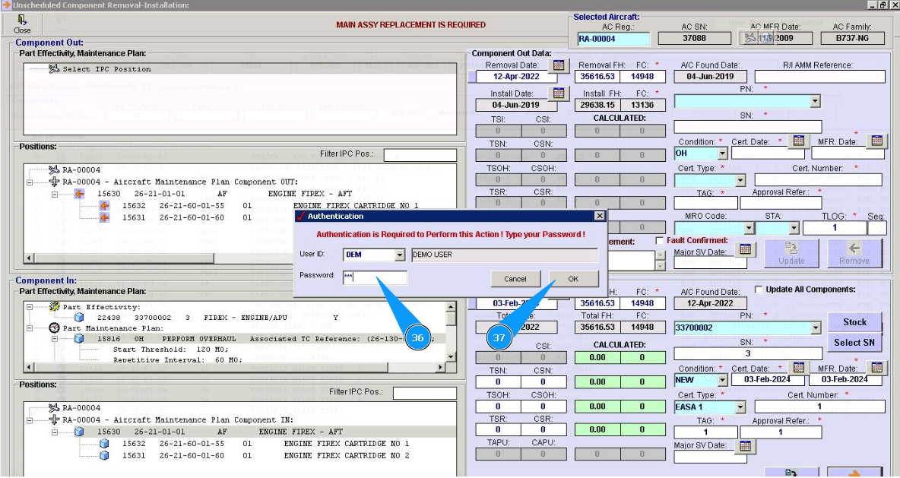Open Cert. Date calendar in Component In
Viewport: 900px width, 478px height.
798,367
